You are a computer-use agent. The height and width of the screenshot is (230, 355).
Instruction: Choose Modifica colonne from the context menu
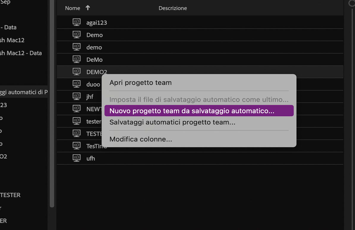141,139
